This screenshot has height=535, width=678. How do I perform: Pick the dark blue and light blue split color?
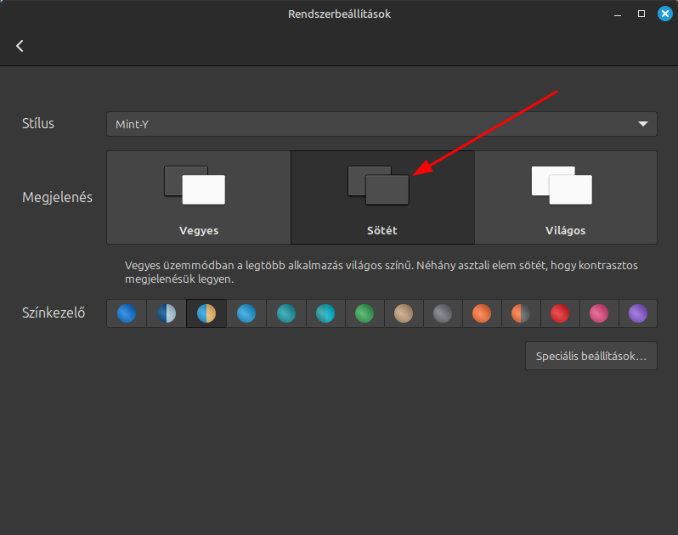(x=167, y=313)
